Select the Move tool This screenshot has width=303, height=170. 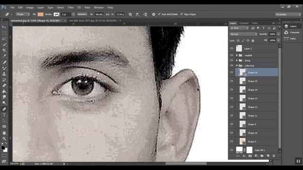point(4,27)
